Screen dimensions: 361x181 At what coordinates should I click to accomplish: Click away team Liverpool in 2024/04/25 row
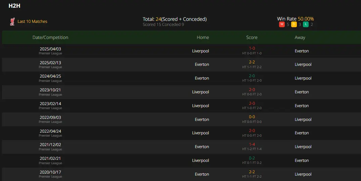tap(303, 78)
